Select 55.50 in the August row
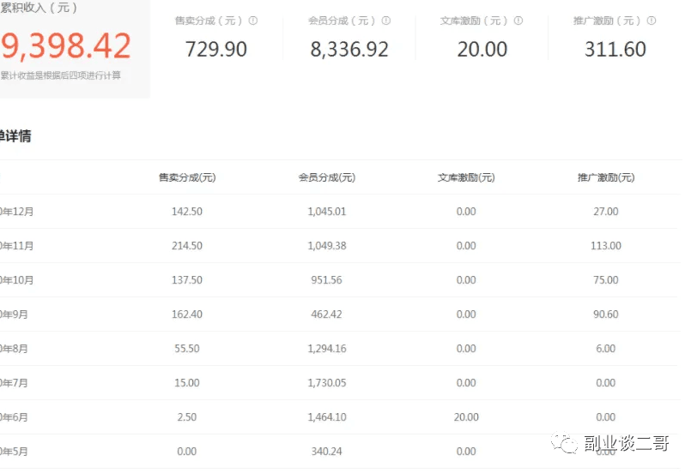691x473 pixels. [187, 349]
